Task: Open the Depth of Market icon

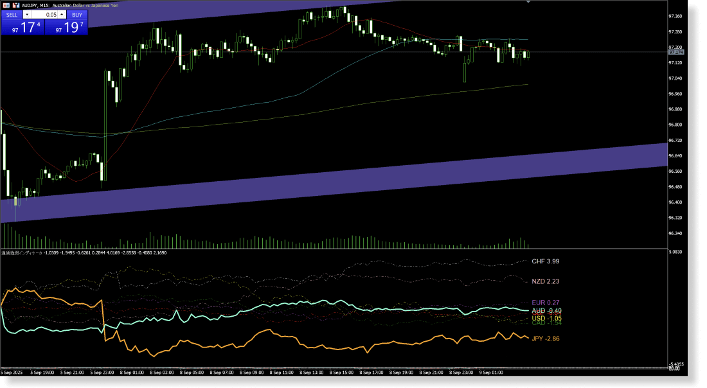Action: coord(6,6)
